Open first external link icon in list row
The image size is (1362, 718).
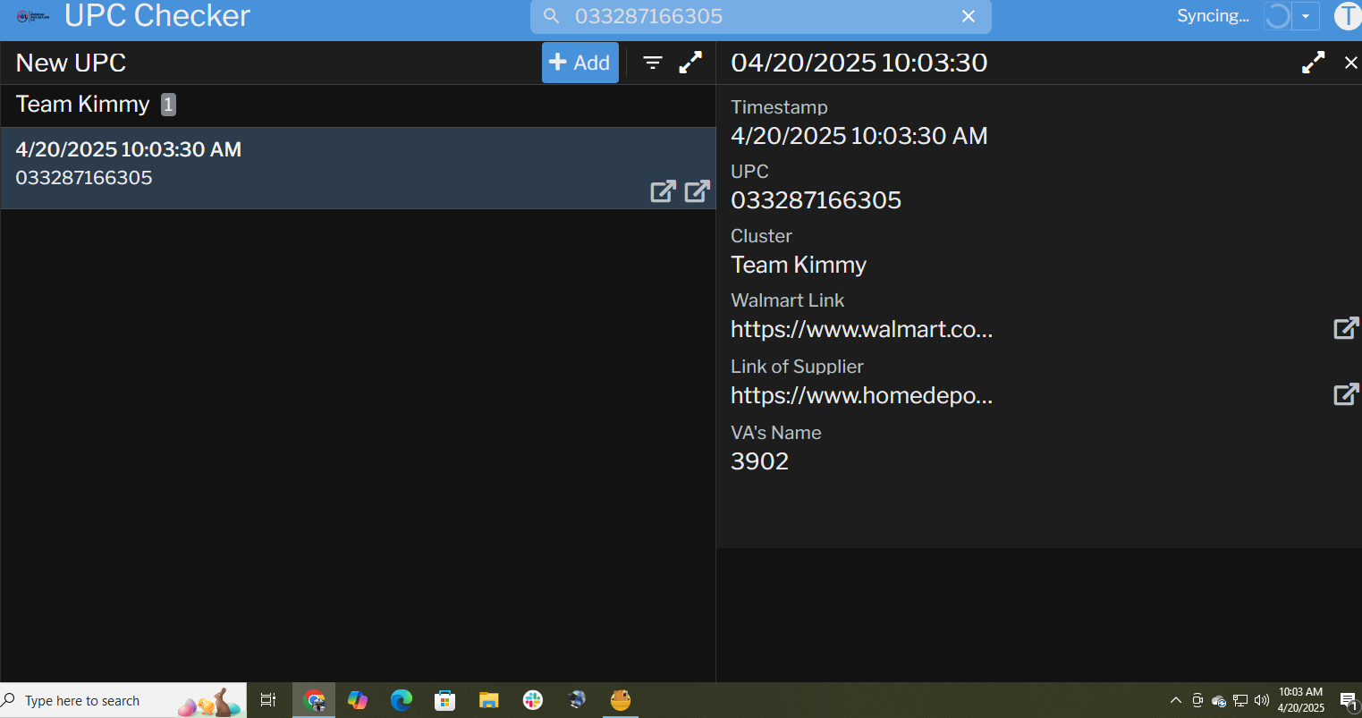[663, 190]
